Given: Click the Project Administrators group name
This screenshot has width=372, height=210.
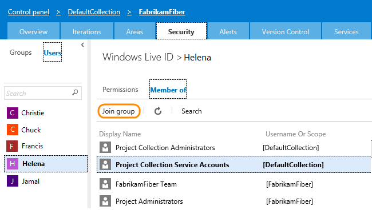Looking at the screenshot, I should (149, 201).
